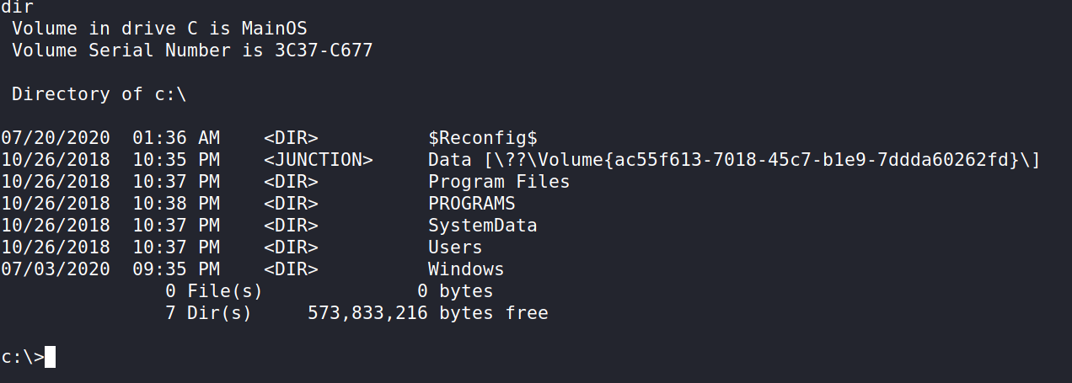Click the Data junction entry name

444,160
